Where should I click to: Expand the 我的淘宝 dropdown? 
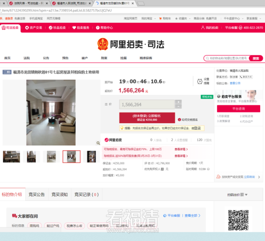point(155,19)
